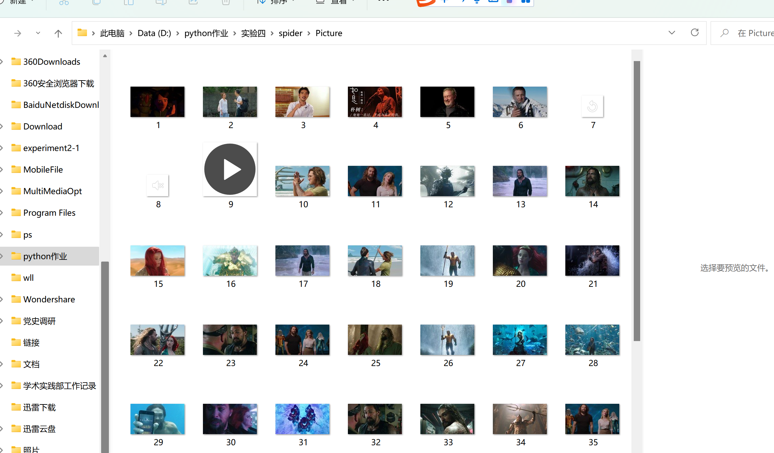Open chevron dropdown before 此电脑 breadcrumb
Screen dimensions: 774x453
[x=93, y=33]
